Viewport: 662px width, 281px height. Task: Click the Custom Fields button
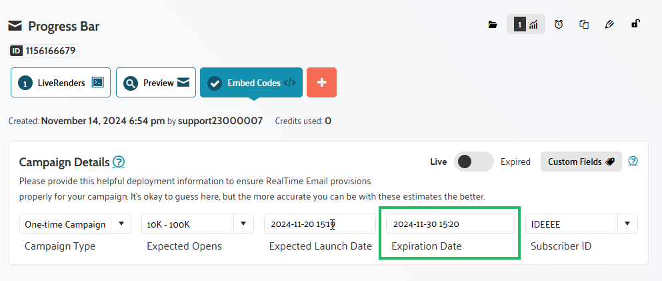coord(581,162)
